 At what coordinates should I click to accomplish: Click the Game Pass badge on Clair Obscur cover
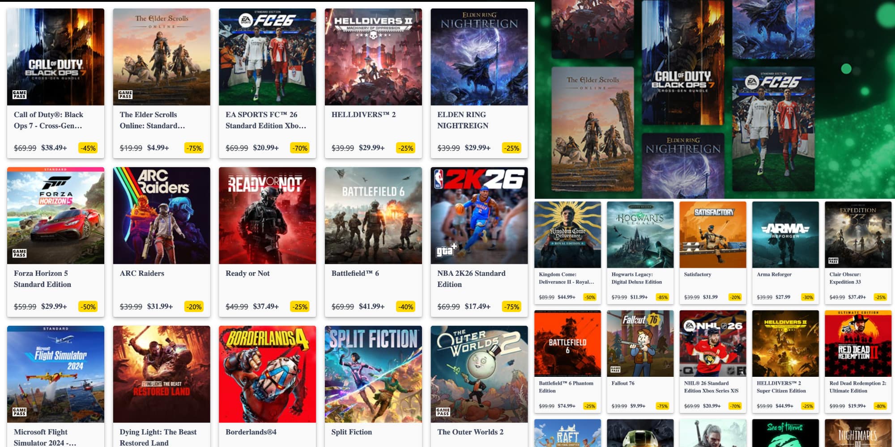[833, 260]
